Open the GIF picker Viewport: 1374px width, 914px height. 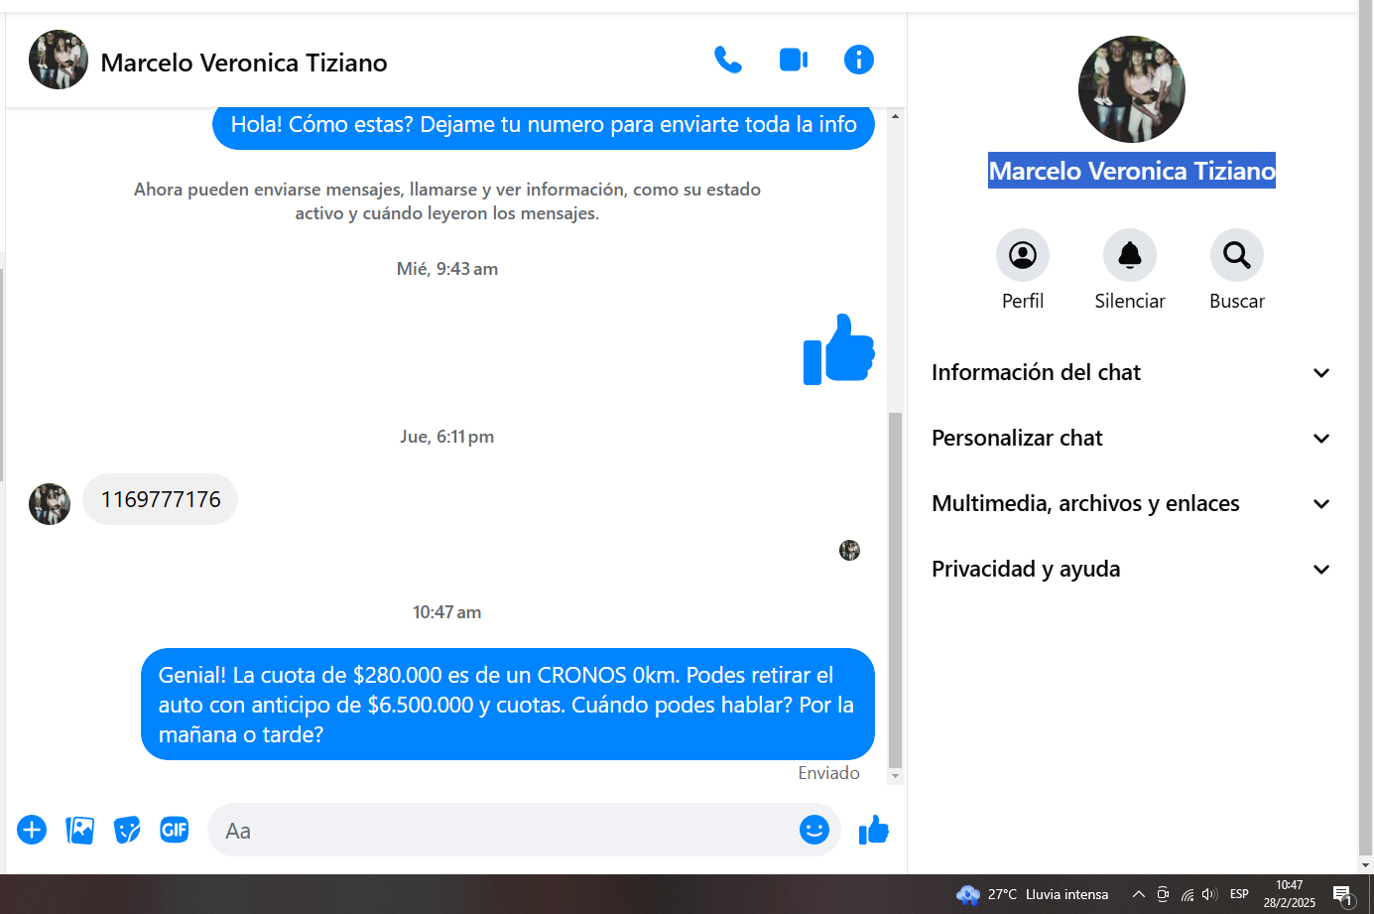coord(175,830)
